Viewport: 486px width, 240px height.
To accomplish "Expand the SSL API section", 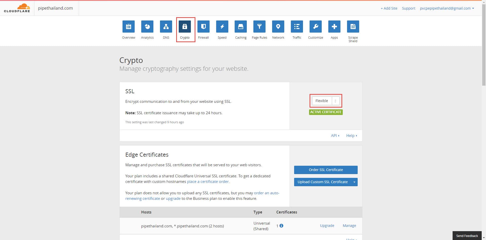I will (x=335, y=136).
